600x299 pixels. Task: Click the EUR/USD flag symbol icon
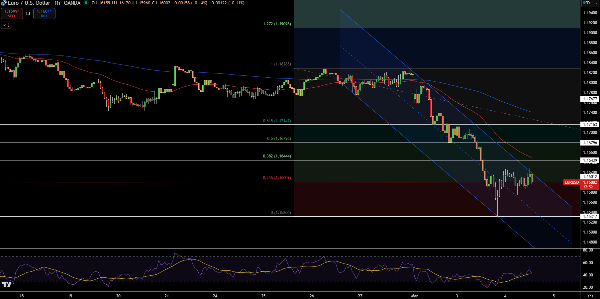pos(4,3)
